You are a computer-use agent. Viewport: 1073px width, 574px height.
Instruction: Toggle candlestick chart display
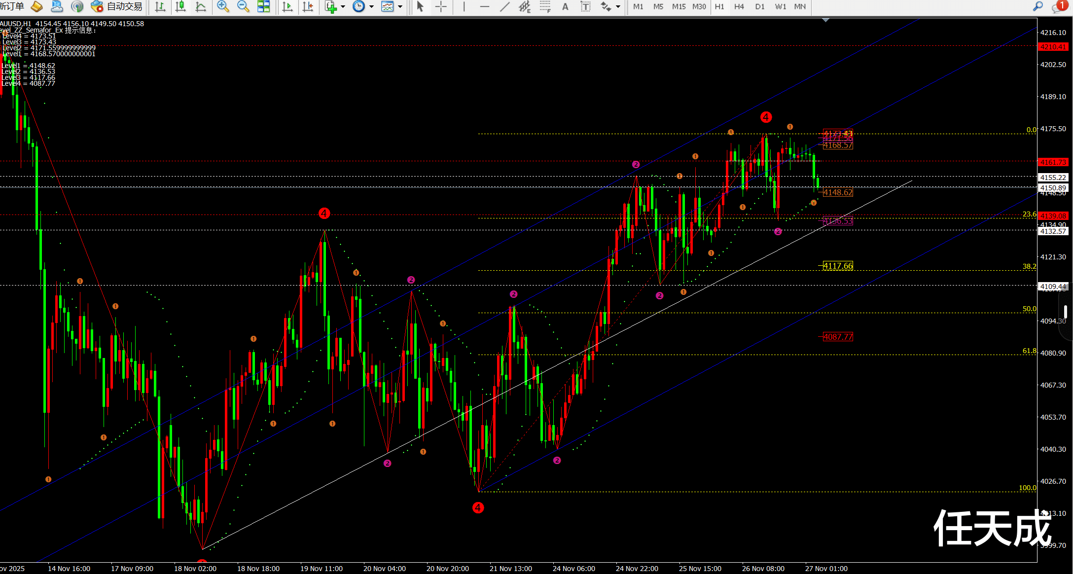[180, 6]
